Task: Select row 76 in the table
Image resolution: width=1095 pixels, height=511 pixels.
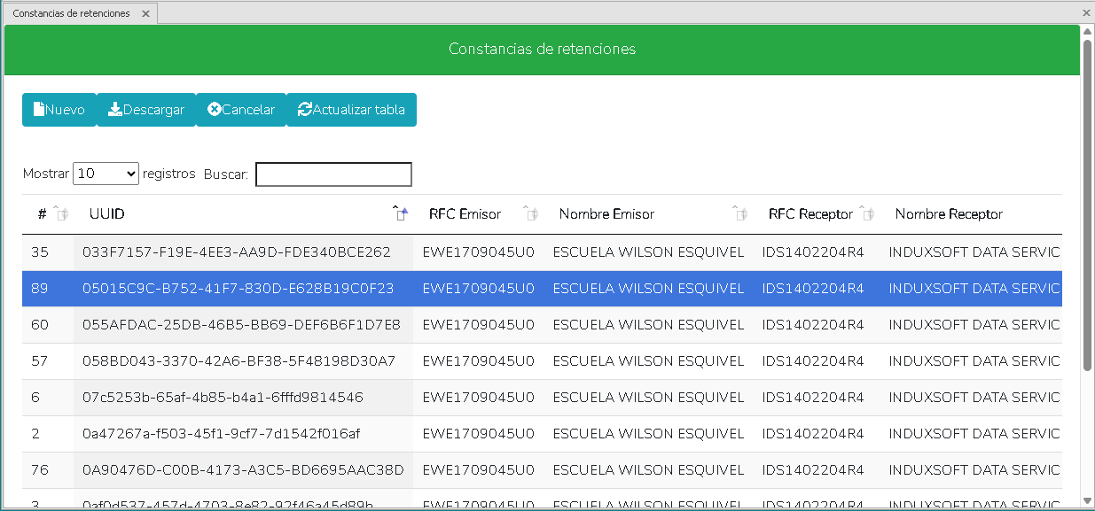Action: [40, 470]
